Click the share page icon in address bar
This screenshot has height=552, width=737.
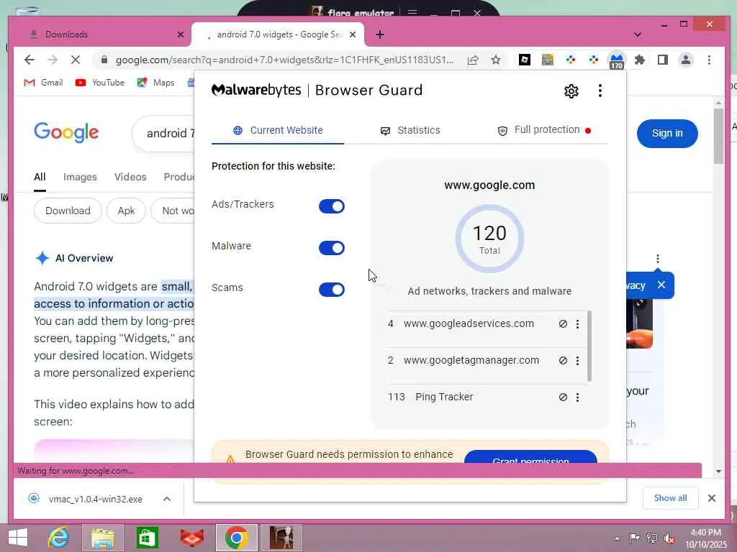coord(473,60)
